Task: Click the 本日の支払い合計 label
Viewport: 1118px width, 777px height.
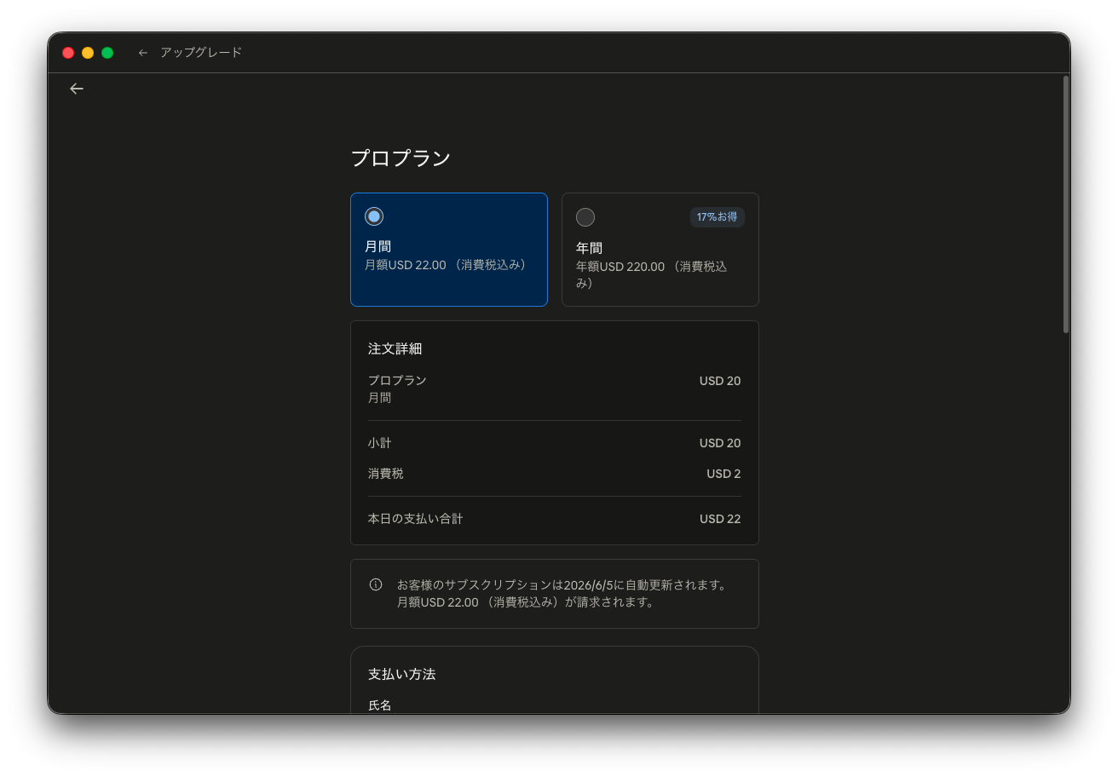Action: pyautogui.click(x=416, y=519)
